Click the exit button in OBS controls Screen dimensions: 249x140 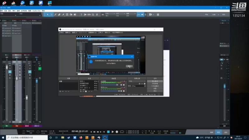click(x=155, y=91)
